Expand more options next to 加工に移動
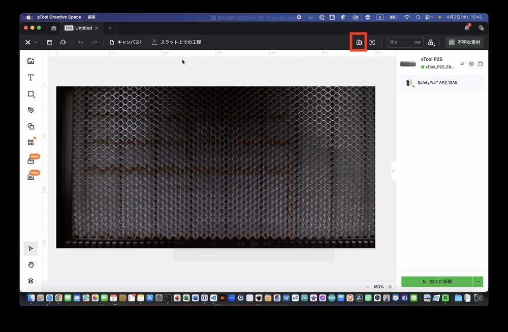 click(478, 281)
